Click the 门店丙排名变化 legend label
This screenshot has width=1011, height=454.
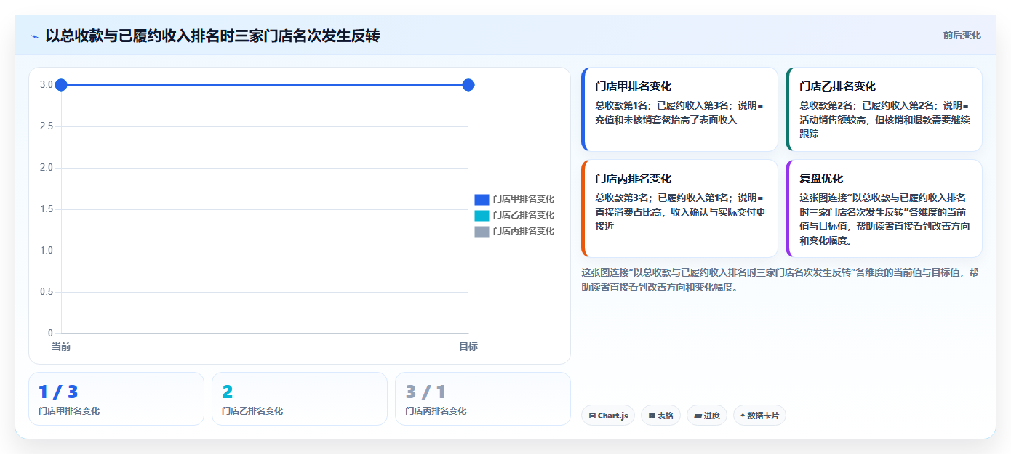point(523,231)
